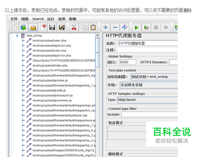The image size is (209, 157).
Task: Click the Close test plan icon
Action: [43, 27]
